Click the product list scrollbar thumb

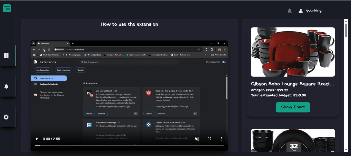tap(346, 30)
